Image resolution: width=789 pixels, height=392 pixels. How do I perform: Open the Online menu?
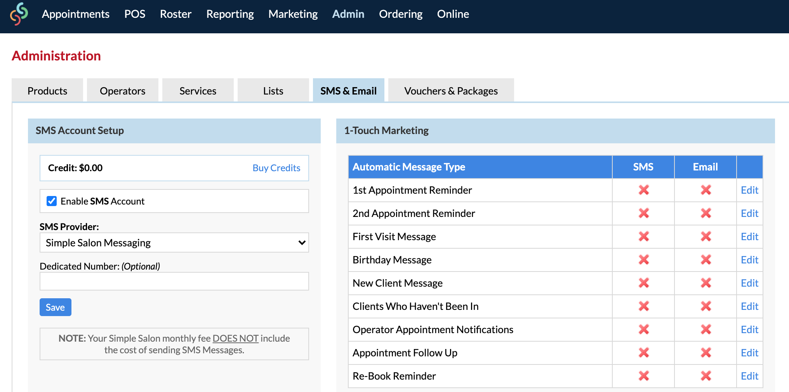tap(453, 14)
